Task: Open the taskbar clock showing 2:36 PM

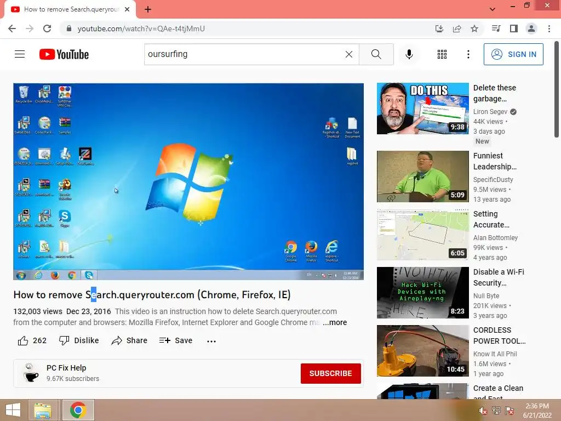Action: point(537,410)
